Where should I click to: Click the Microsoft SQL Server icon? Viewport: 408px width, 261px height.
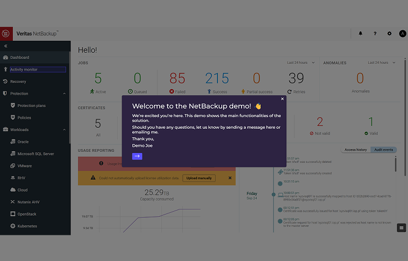[x=13, y=153]
